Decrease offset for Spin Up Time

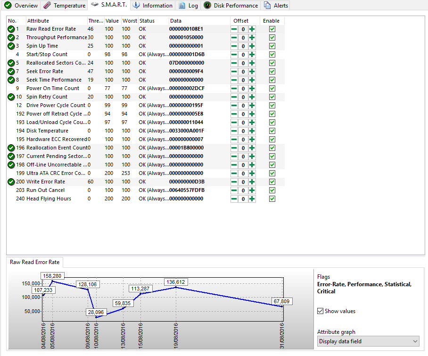234,46
